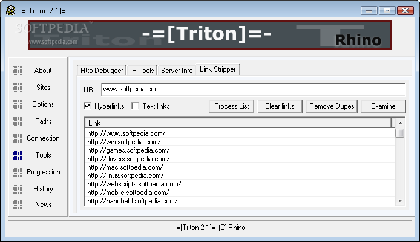The width and height of the screenshot is (420, 242).
Task: Click the URL input field
Action: pos(253,89)
